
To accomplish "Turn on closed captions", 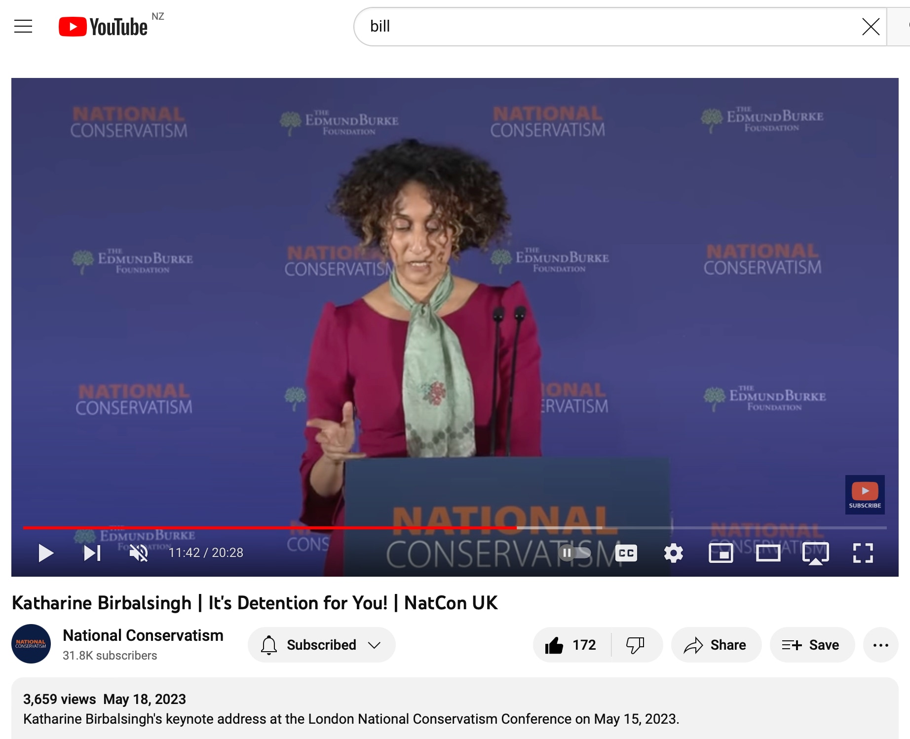I will [x=626, y=553].
